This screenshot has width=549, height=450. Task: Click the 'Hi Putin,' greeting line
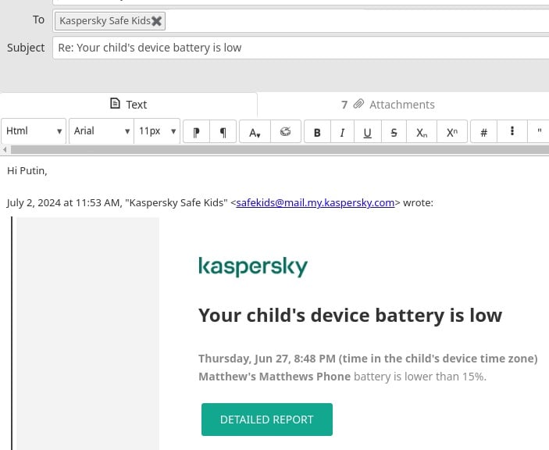[x=27, y=171]
